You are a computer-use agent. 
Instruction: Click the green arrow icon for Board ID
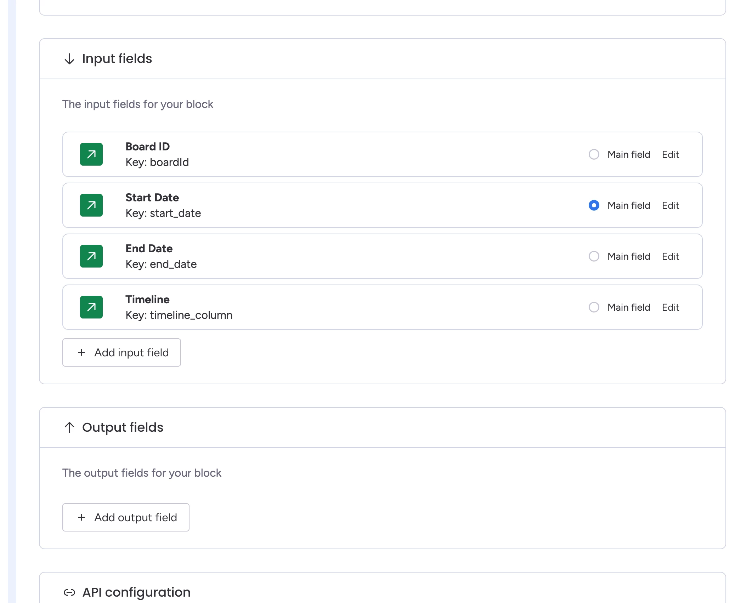91,154
